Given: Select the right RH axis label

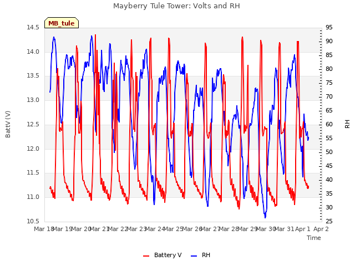Looking at the screenshot, I should click(x=347, y=124).
